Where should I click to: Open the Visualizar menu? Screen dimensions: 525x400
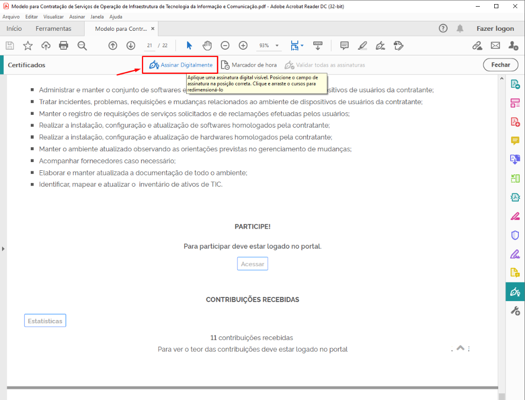53,16
